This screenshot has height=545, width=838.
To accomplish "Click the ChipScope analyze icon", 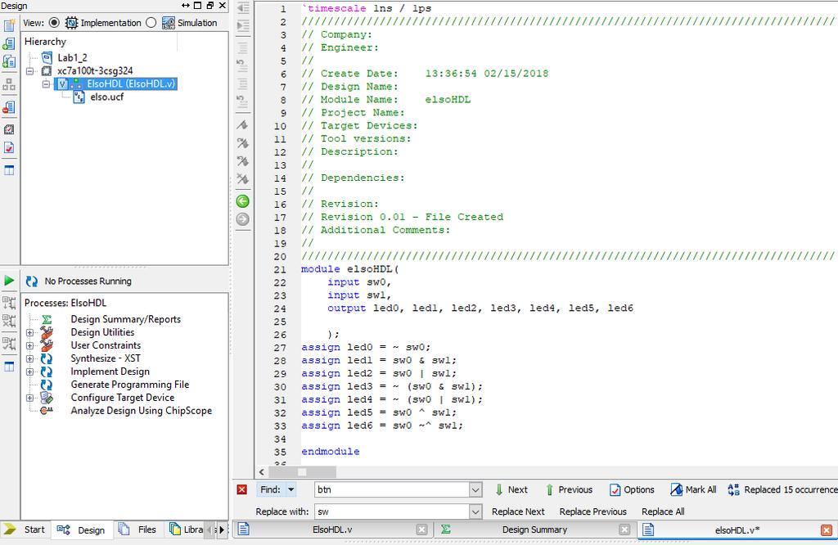I will point(47,411).
